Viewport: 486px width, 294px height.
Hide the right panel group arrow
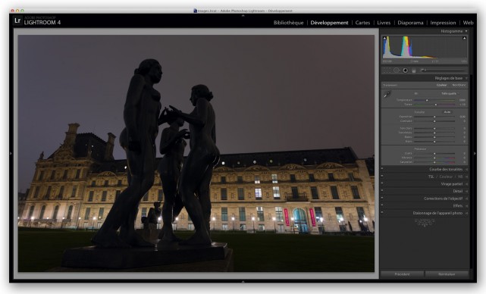pyautogui.click(x=475, y=153)
